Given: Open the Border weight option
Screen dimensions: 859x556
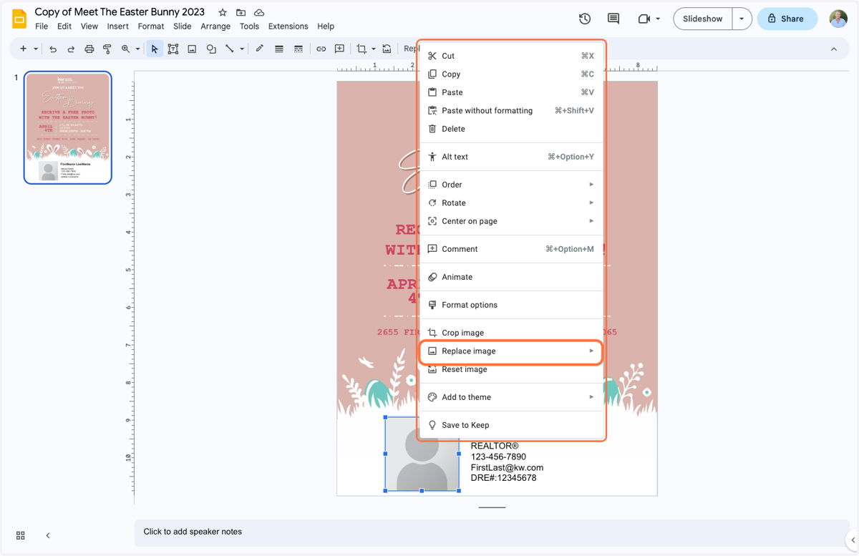Looking at the screenshot, I should (279, 49).
